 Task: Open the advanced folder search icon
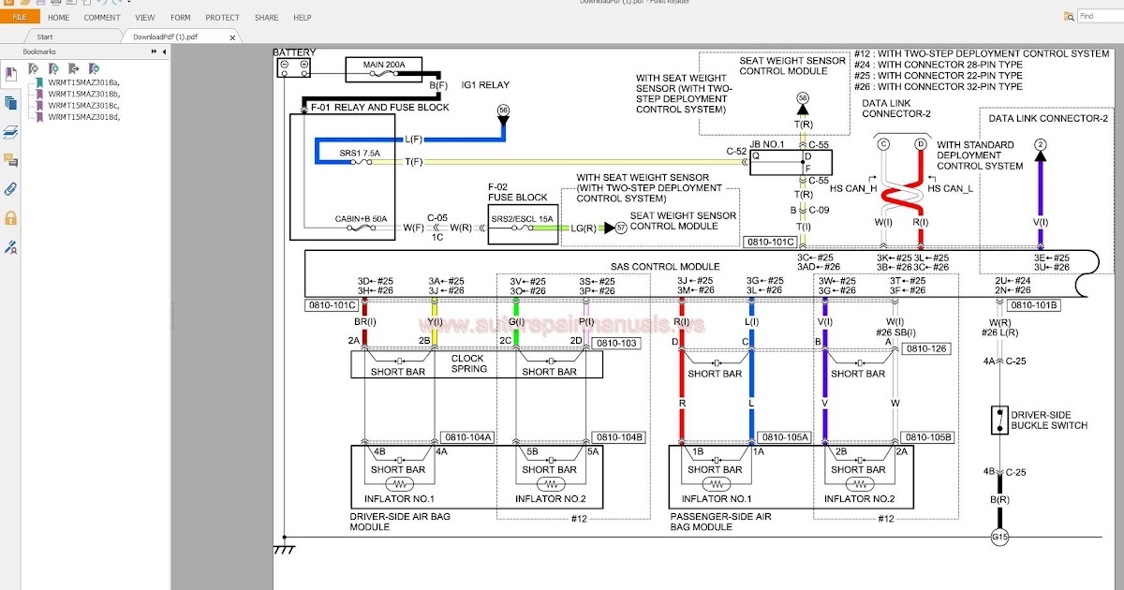[x=1069, y=16]
